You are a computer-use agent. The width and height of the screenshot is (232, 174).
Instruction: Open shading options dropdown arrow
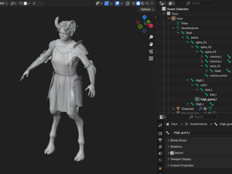tap(152, 3)
